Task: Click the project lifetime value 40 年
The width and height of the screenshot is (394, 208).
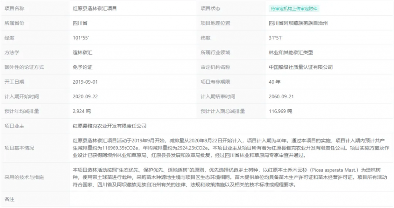Action: click(275, 82)
